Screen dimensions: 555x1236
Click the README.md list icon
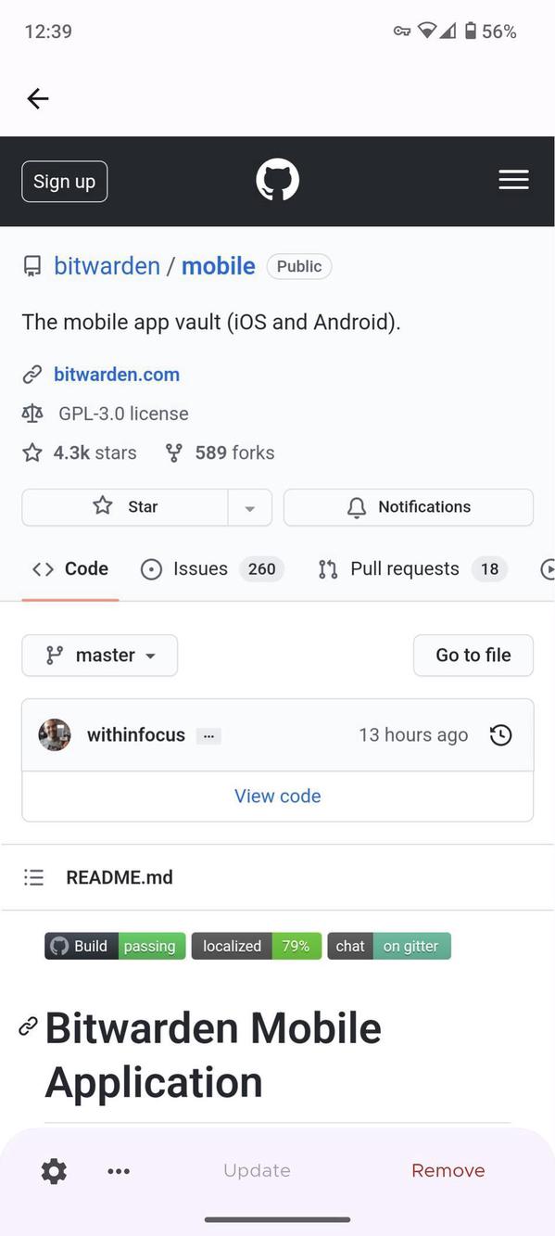[x=33, y=876]
